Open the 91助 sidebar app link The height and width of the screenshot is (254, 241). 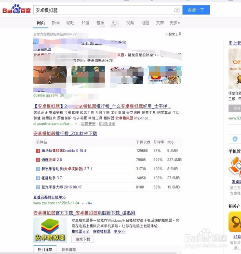tap(237, 237)
